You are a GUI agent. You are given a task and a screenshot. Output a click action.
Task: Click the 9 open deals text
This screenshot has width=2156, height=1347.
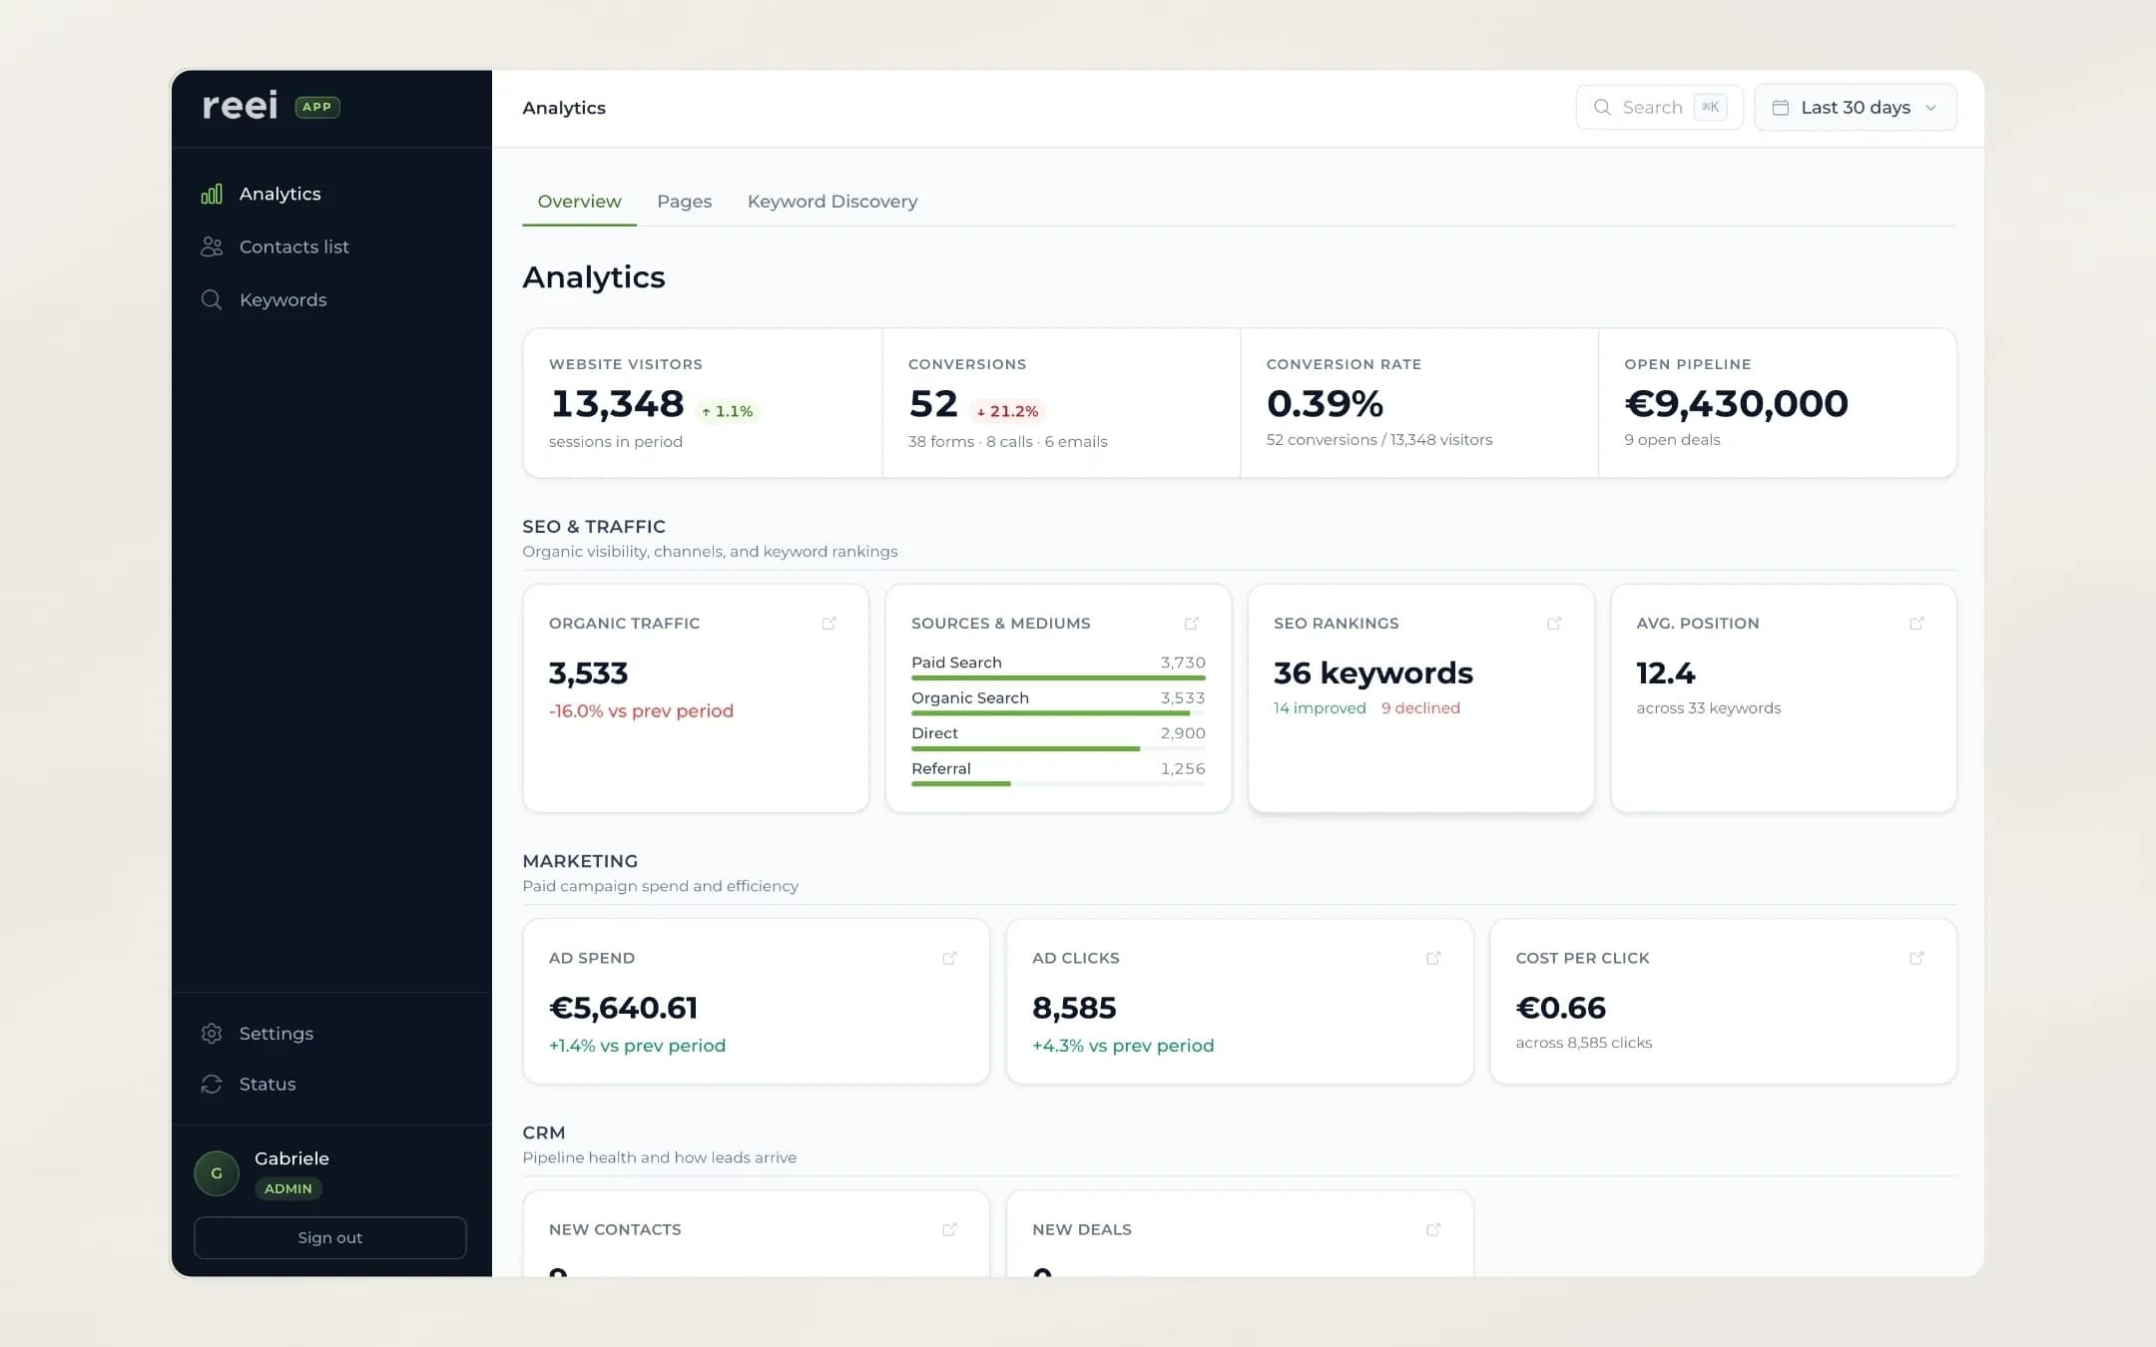1672,440
